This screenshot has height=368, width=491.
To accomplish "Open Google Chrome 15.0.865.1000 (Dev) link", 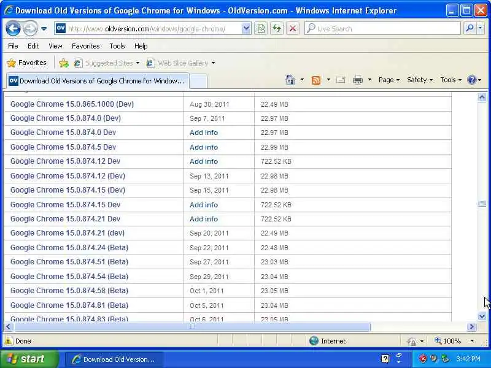I will click(x=72, y=104).
